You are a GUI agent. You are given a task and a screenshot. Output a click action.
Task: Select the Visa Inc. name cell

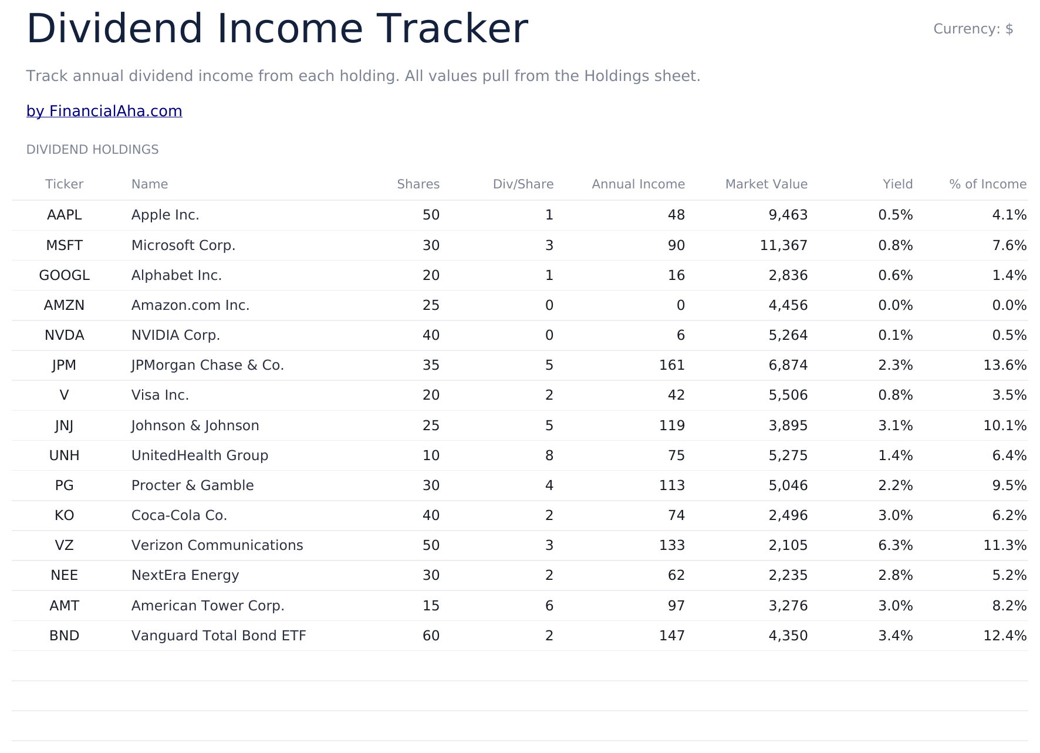[x=160, y=395]
